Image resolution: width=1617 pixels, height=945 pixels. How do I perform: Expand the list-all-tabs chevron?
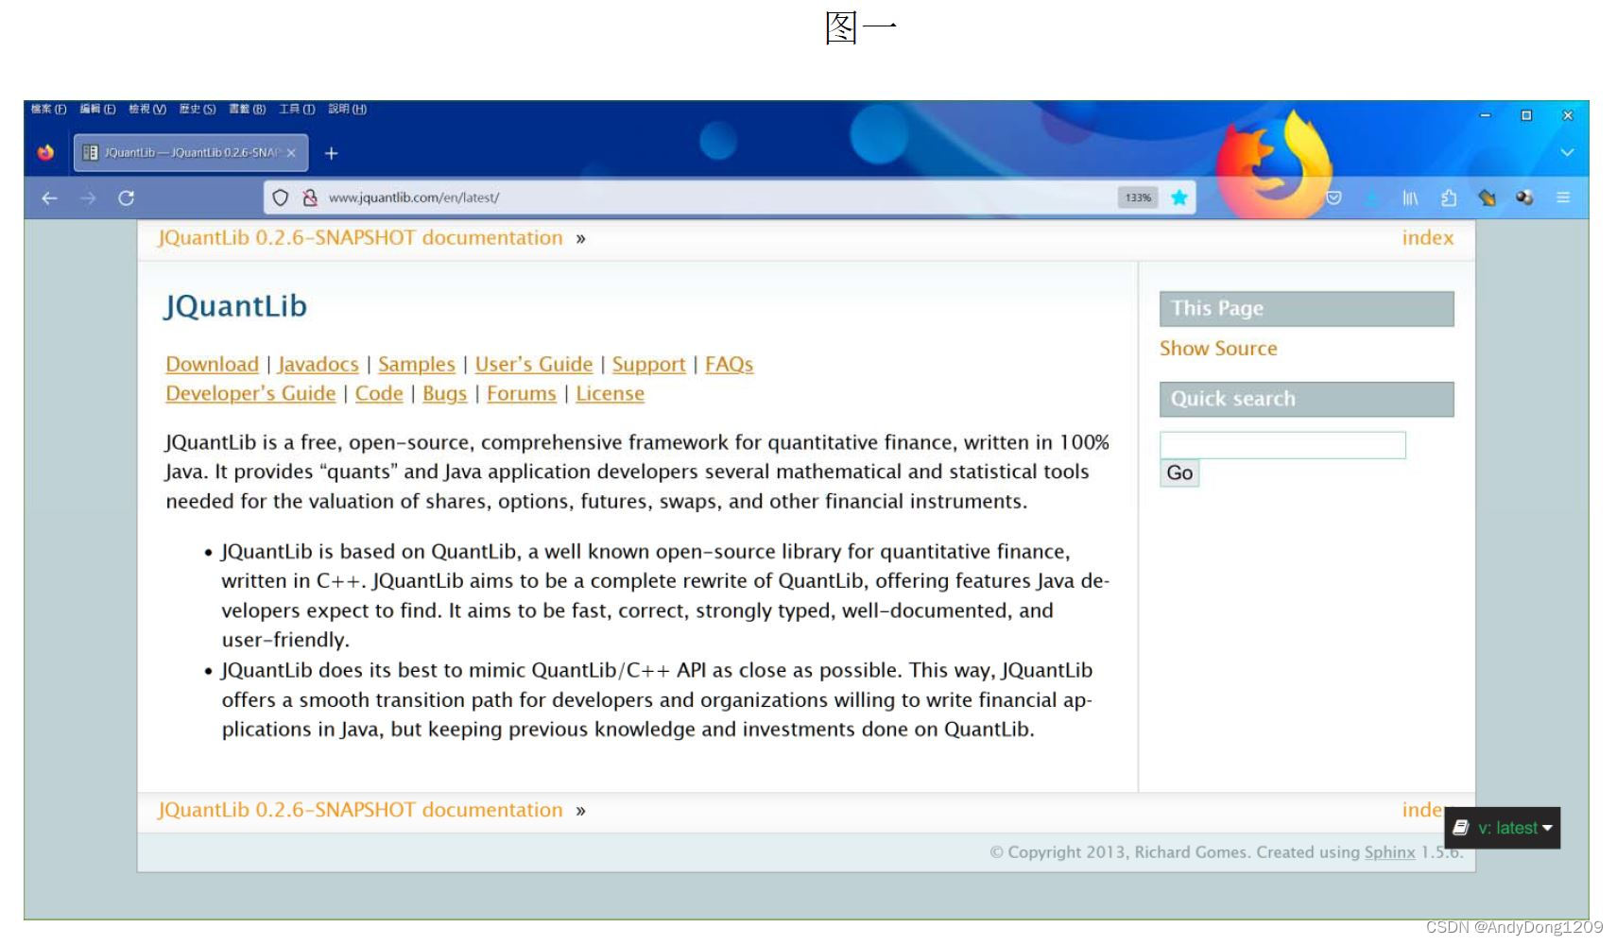coord(1566,153)
